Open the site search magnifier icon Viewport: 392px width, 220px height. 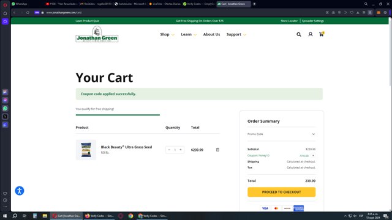299,34
